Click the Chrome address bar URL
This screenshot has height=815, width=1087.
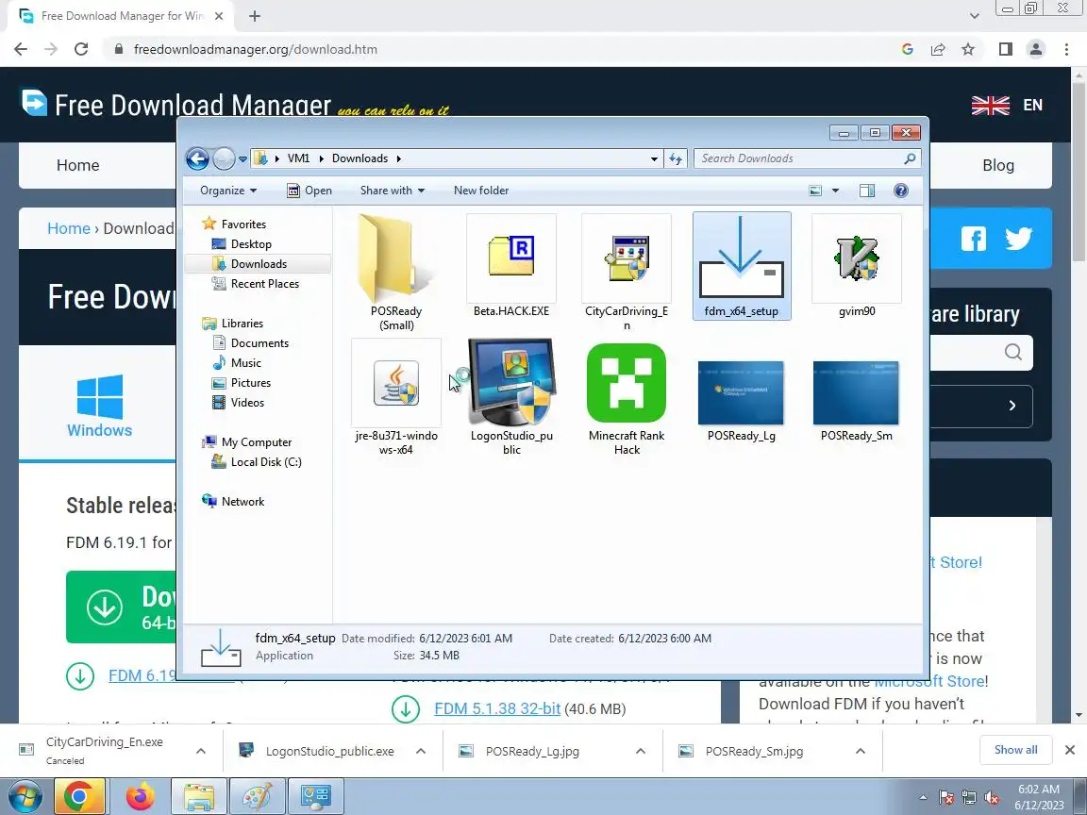(255, 49)
